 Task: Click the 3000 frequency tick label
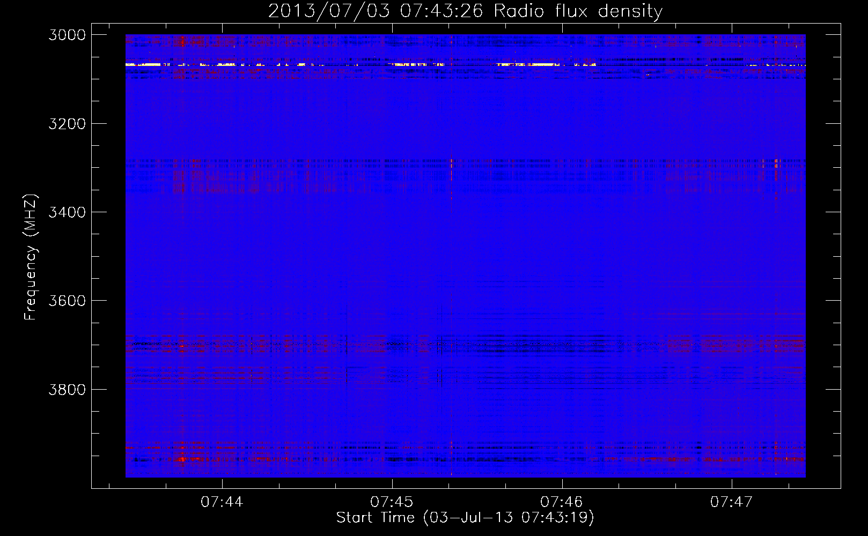pyautogui.click(x=67, y=35)
